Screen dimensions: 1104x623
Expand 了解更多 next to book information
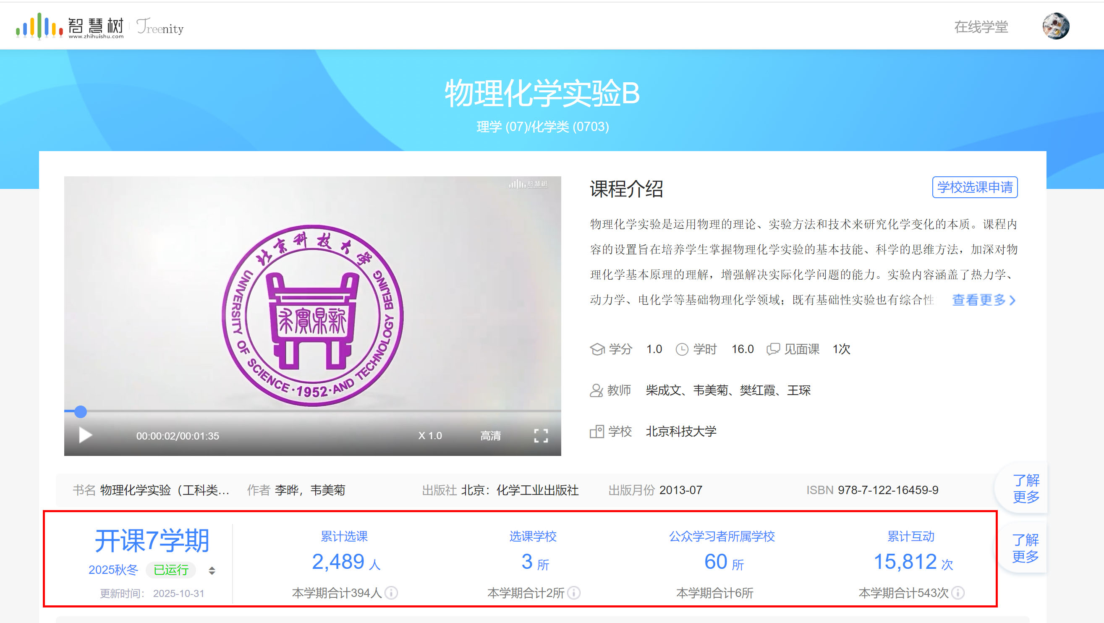(x=1026, y=489)
